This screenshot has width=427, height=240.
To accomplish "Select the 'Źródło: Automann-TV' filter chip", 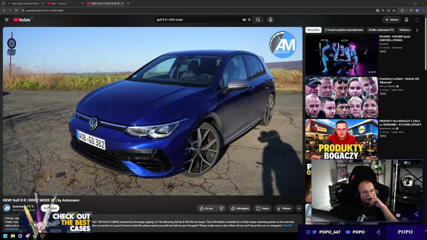I will [x=381, y=30].
